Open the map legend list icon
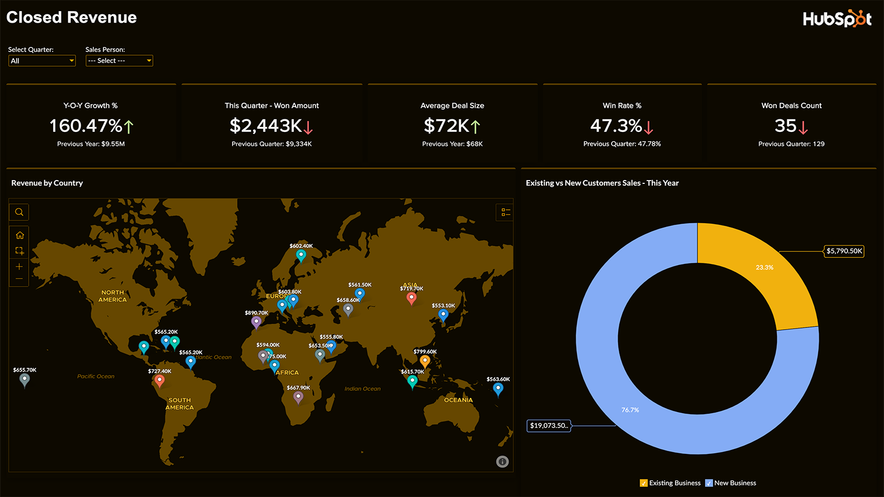The width and height of the screenshot is (884, 497). 504,212
